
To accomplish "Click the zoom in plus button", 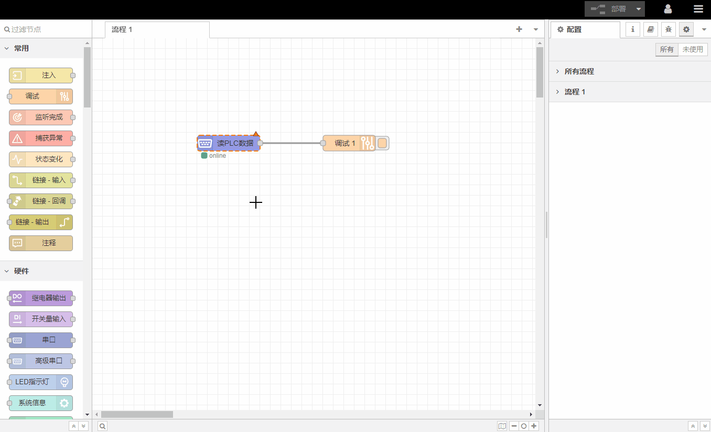I will pos(534,426).
